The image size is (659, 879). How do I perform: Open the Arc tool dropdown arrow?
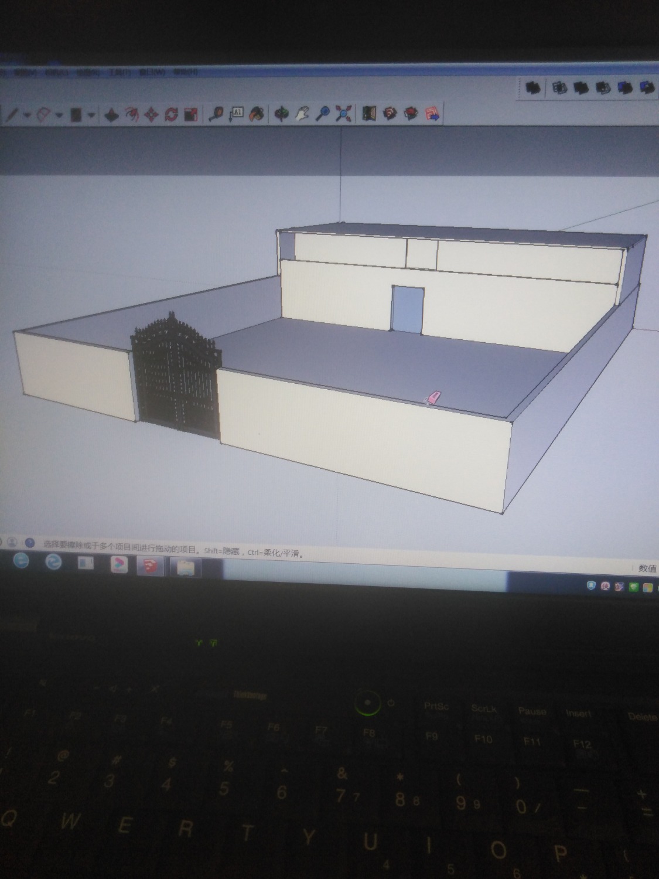pos(59,115)
